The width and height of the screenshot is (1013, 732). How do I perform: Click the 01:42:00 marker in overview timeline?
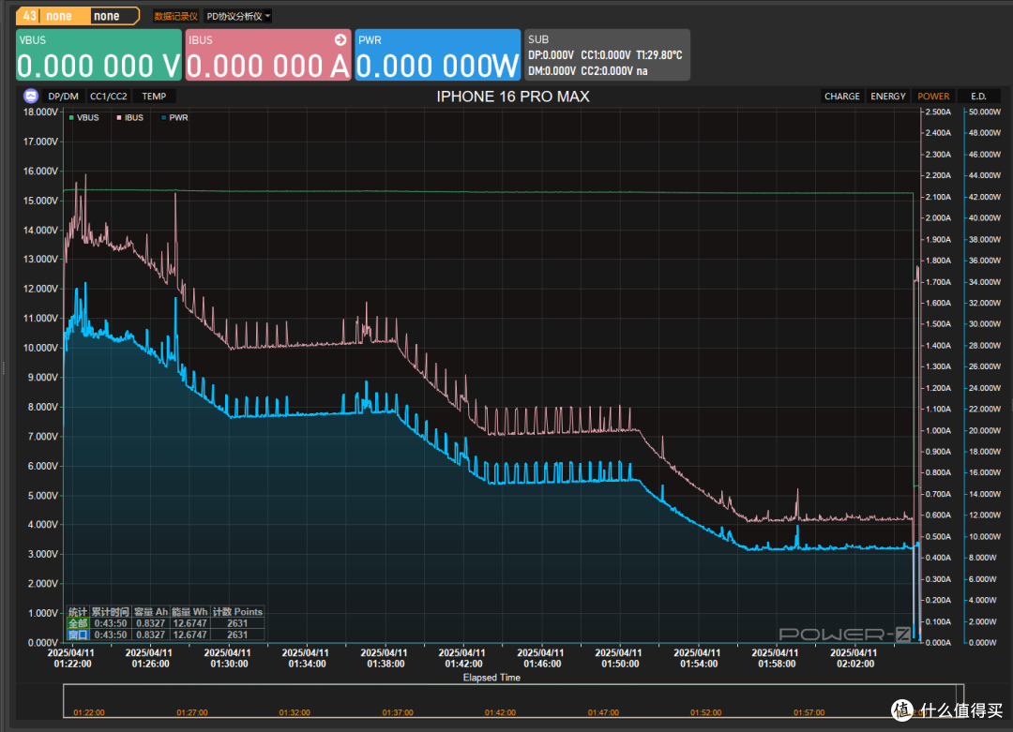[500, 712]
